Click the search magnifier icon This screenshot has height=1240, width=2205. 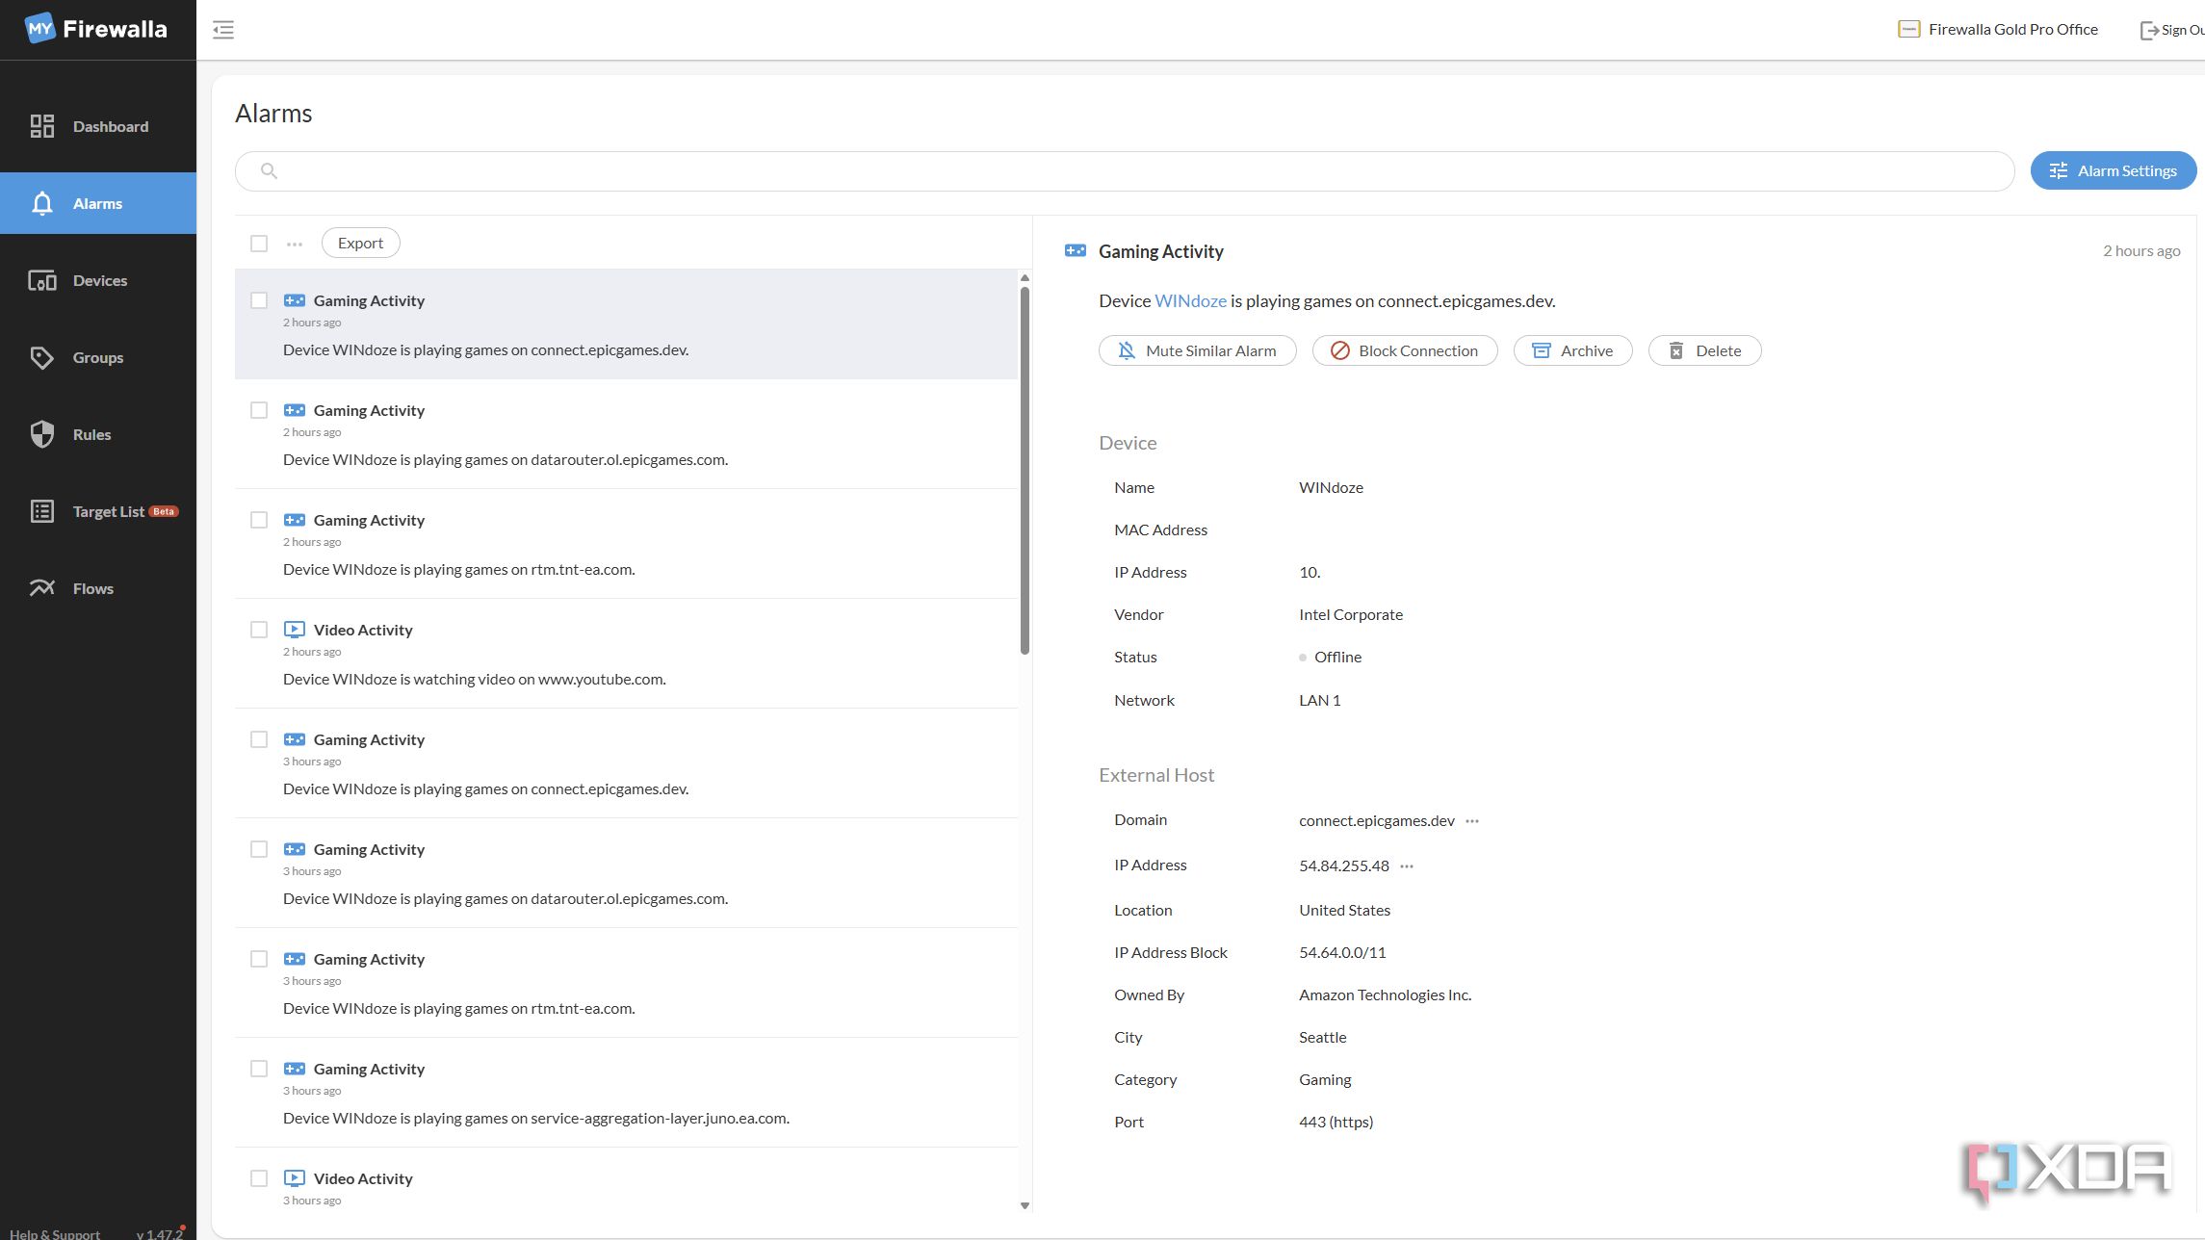click(x=270, y=170)
